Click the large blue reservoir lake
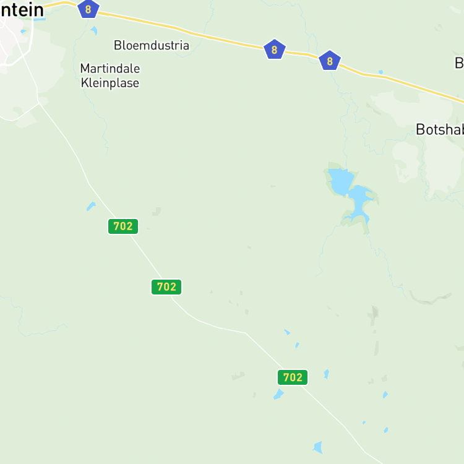464x464 pixels. (349, 192)
